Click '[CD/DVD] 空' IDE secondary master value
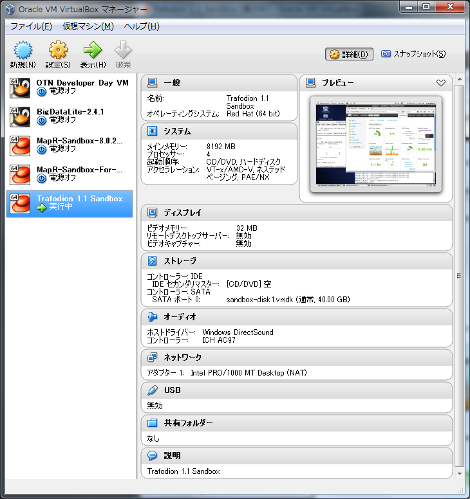Screen dimensions: 470x499 click(x=249, y=284)
